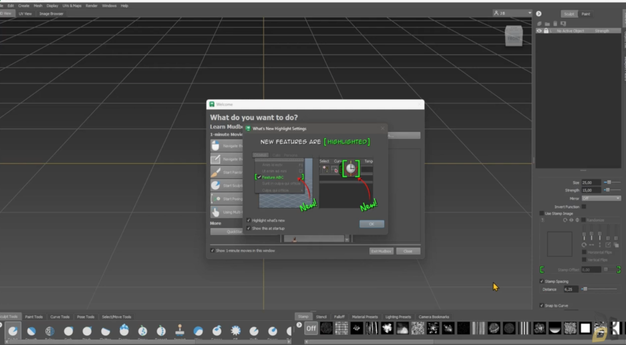Toggle the Stamp Spacing checkbox

click(x=542, y=281)
